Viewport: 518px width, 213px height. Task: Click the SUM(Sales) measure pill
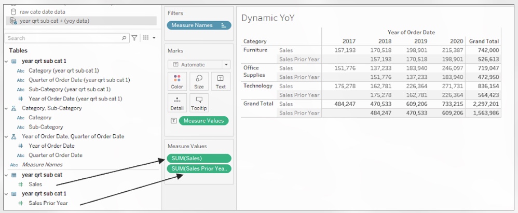pos(199,158)
